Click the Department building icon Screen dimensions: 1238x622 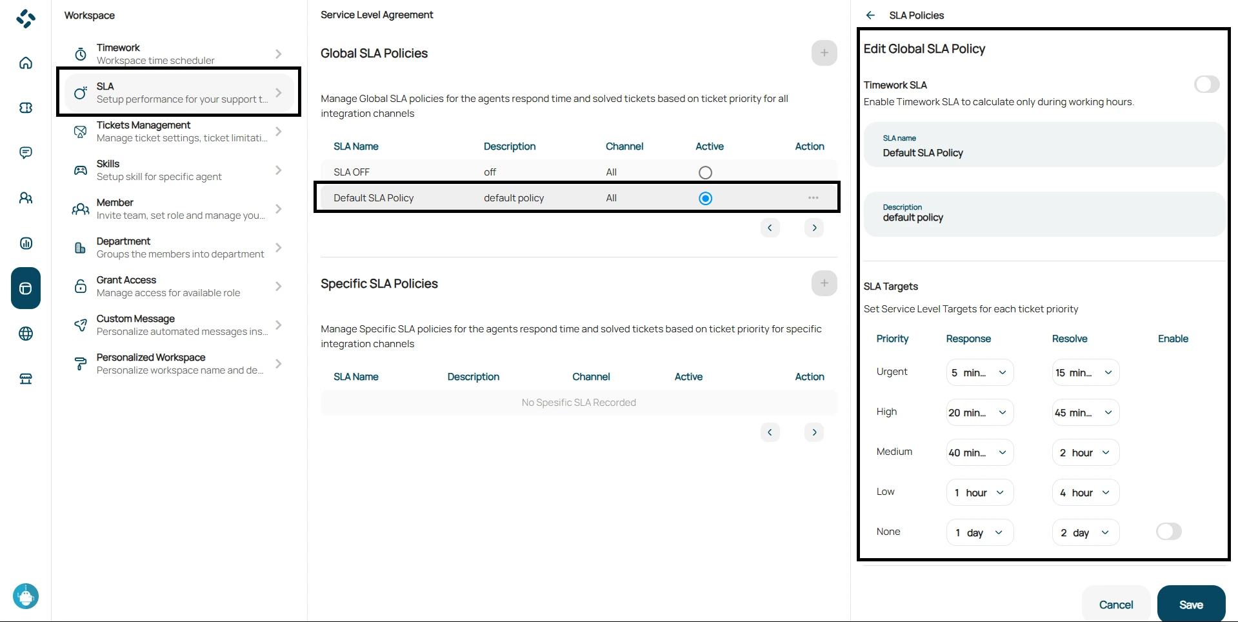pyautogui.click(x=81, y=248)
